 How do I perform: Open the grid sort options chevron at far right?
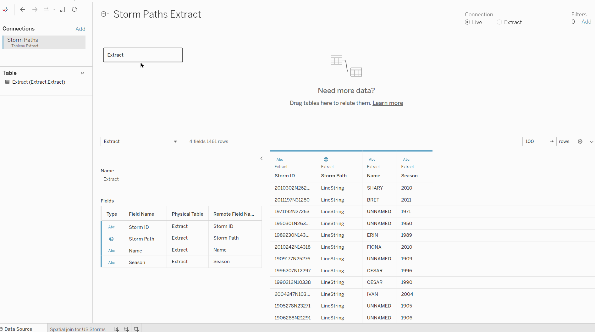(x=592, y=142)
